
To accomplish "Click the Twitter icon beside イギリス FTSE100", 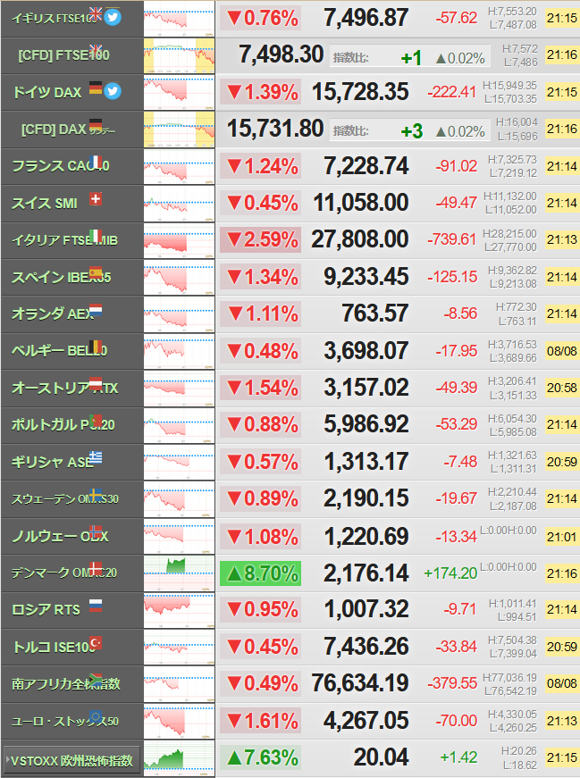I will [x=113, y=17].
